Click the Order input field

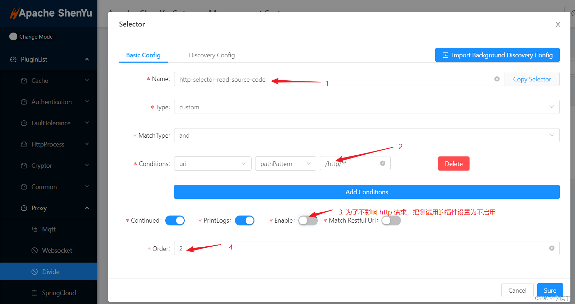(367, 248)
